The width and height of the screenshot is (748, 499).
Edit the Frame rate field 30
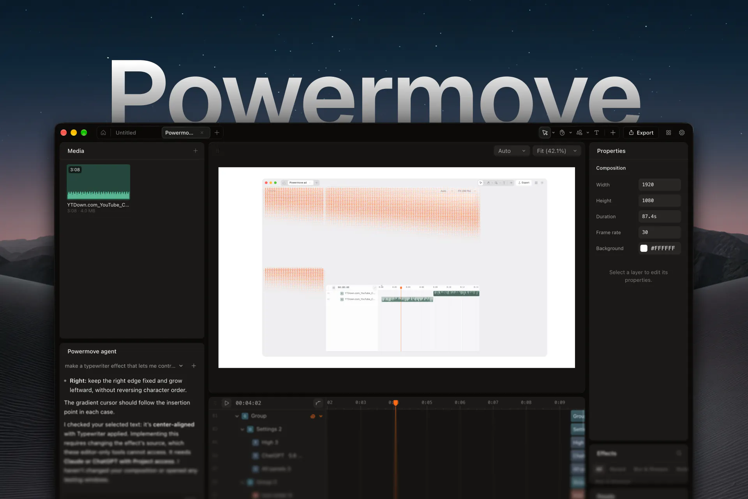pyautogui.click(x=659, y=232)
